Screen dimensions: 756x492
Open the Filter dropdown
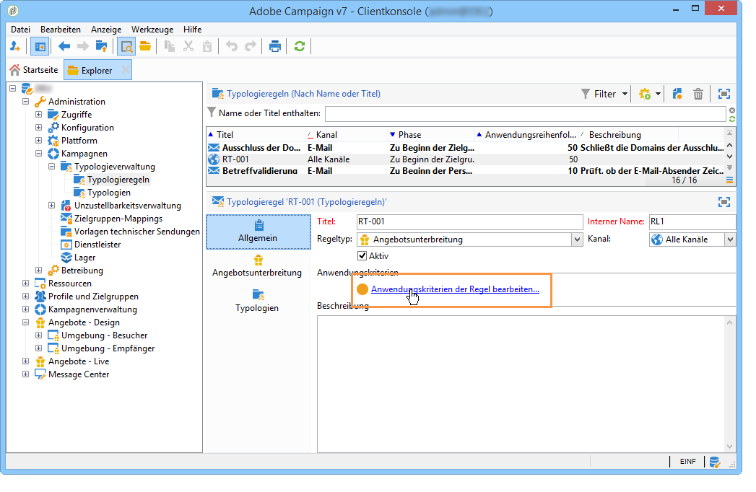tap(604, 94)
